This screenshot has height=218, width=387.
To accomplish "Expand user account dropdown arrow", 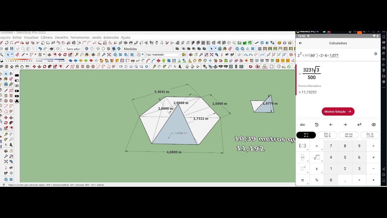I will [x=143, y=54].
